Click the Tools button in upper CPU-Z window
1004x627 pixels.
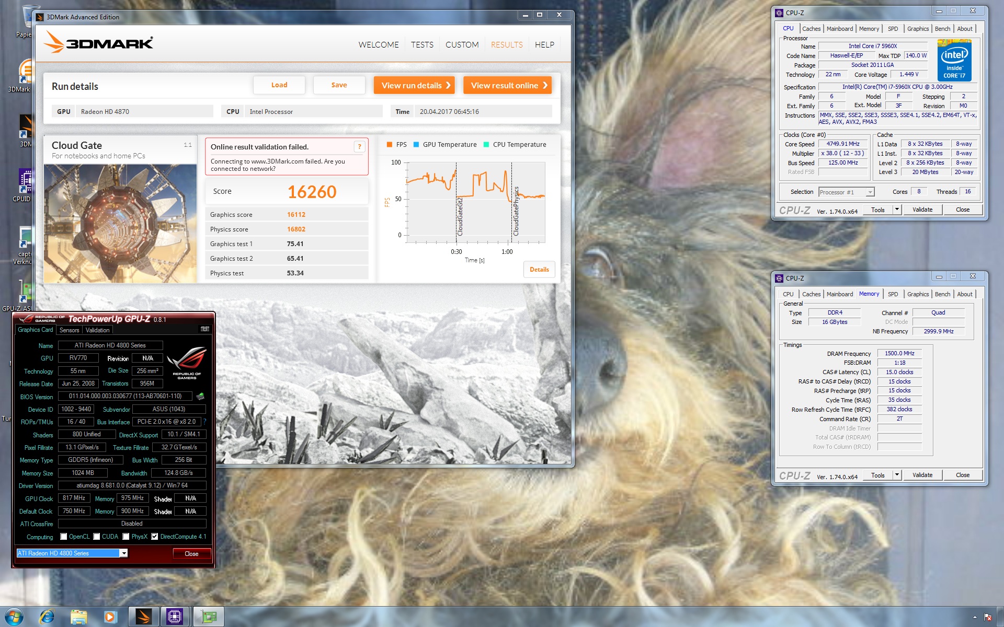click(x=878, y=210)
